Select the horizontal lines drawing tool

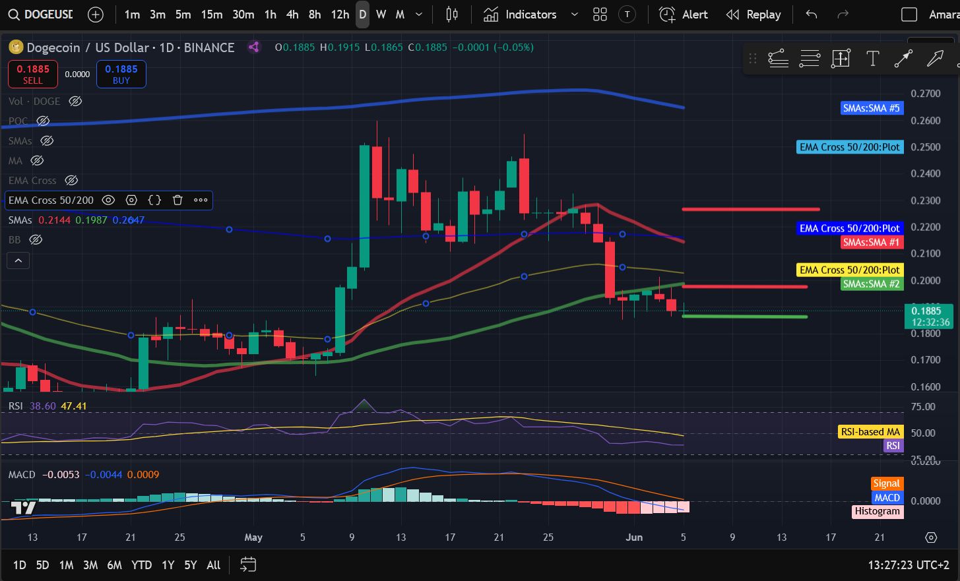pyautogui.click(x=810, y=59)
